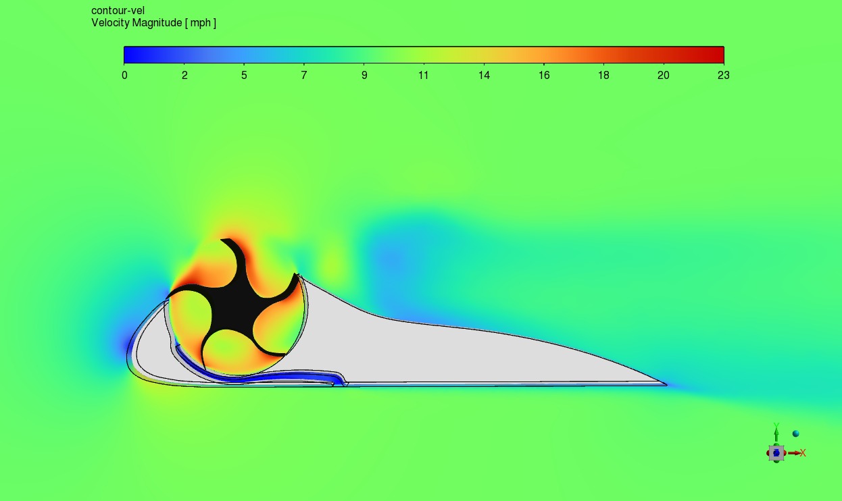Click the '23' colorbar tick label
Image resolution: width=842 pixels, height=501 pixels.
click(724, 75)
